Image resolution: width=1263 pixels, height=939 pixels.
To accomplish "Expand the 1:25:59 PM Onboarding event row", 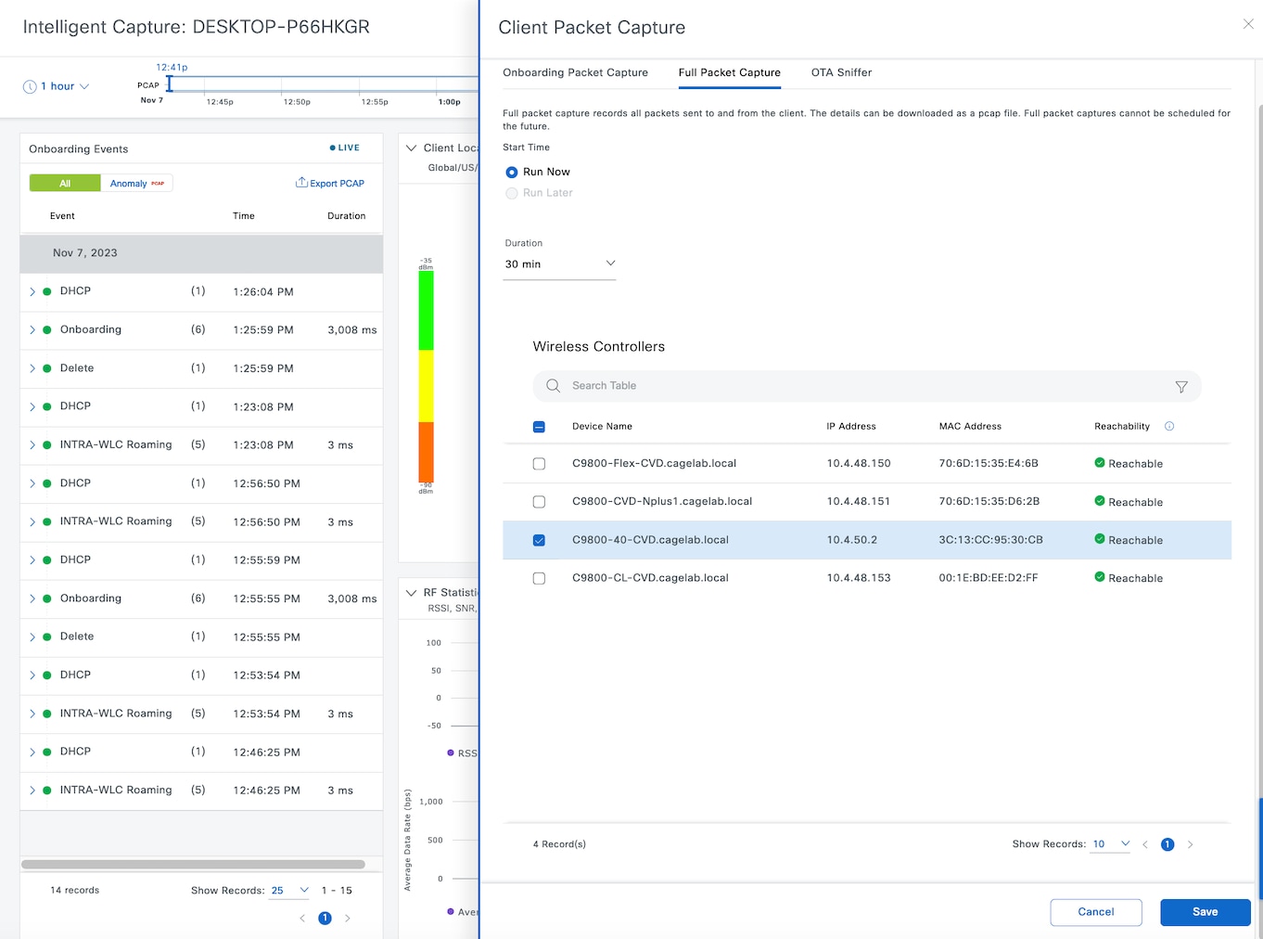I will click(32, 330).
